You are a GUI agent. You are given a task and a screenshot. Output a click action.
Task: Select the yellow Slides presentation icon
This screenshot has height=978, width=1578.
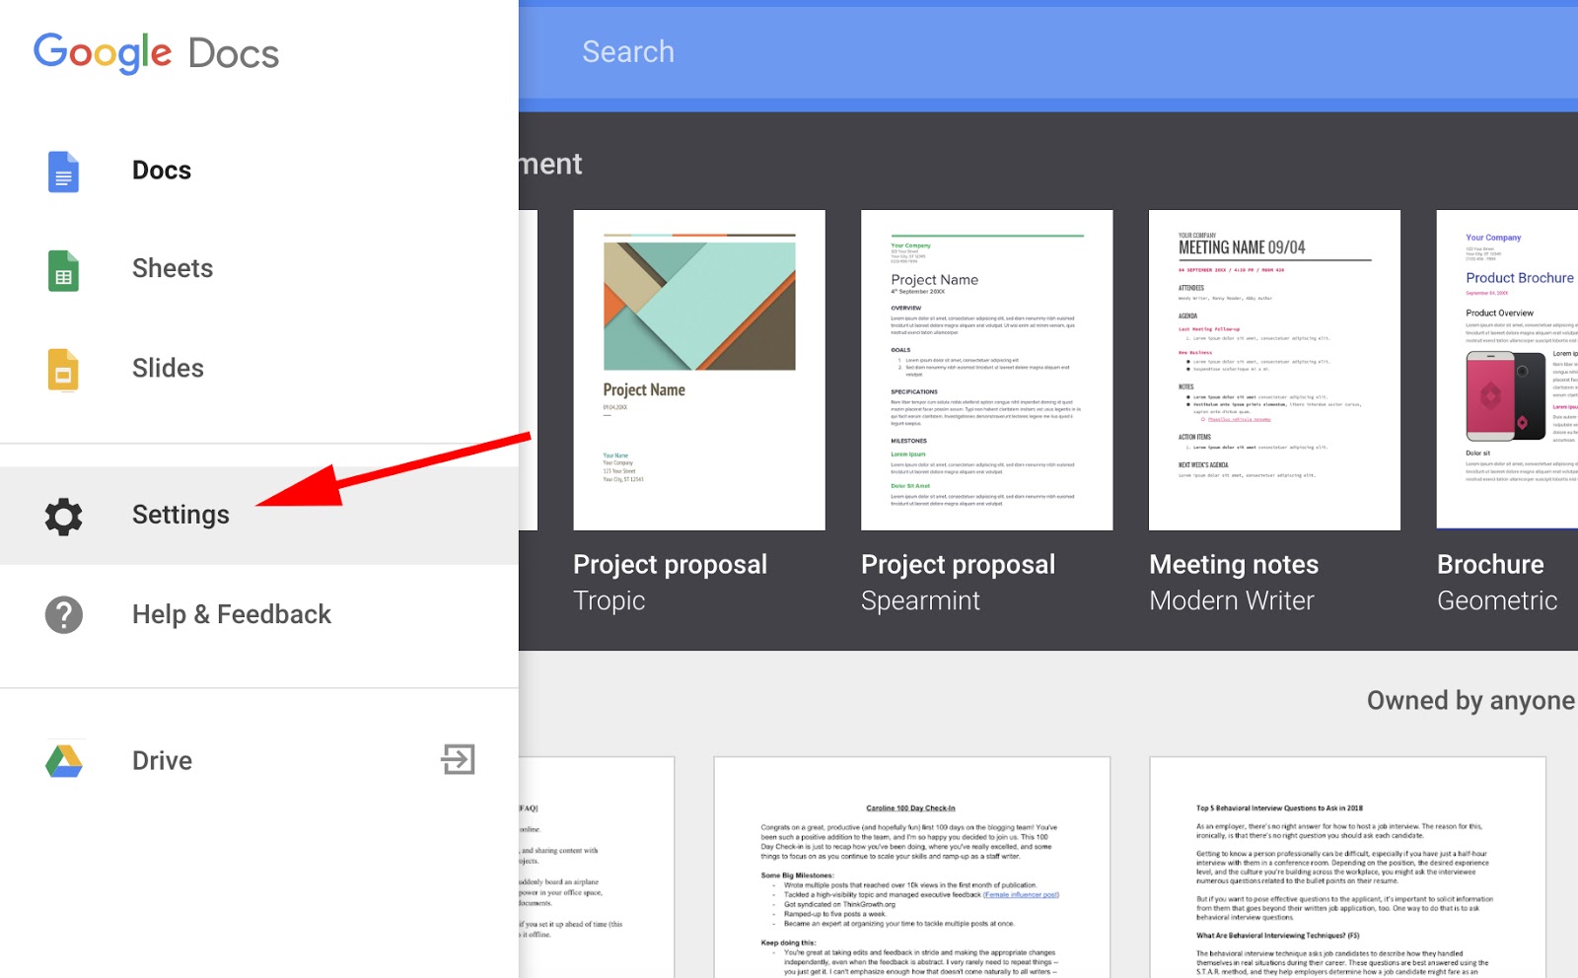click(62, 370)
